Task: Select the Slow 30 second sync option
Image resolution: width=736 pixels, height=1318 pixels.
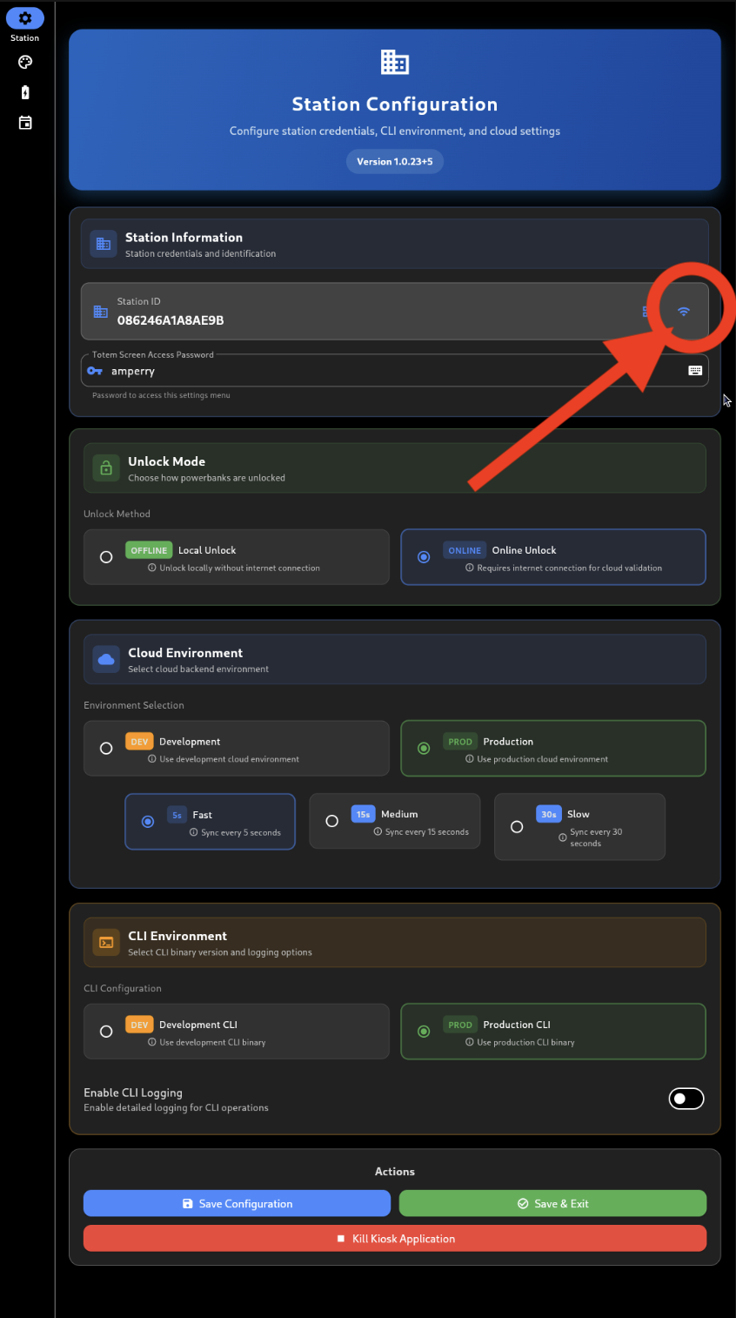Action: (x=517, y=826)
